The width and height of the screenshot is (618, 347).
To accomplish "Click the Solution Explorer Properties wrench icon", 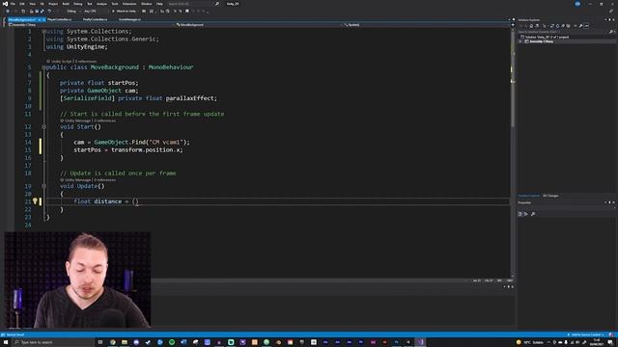I will tap(580, 26).
